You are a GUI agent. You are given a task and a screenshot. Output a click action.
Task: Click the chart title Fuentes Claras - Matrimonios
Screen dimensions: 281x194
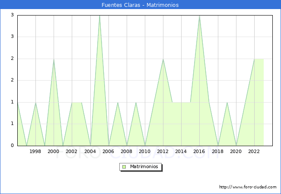(140, 5)
